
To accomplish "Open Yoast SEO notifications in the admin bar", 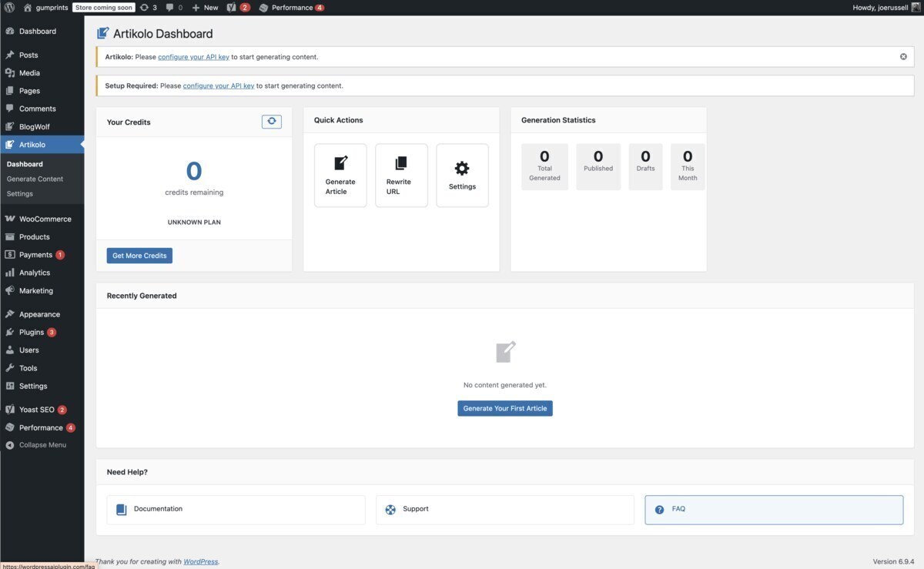I will [234, 7].
